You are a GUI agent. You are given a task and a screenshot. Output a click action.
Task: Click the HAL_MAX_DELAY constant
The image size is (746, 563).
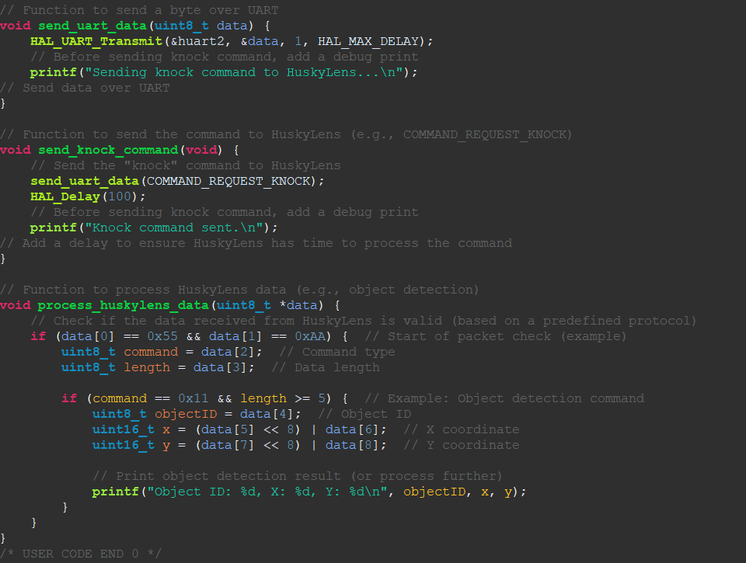pyautogui.click(x=367, y=40)
